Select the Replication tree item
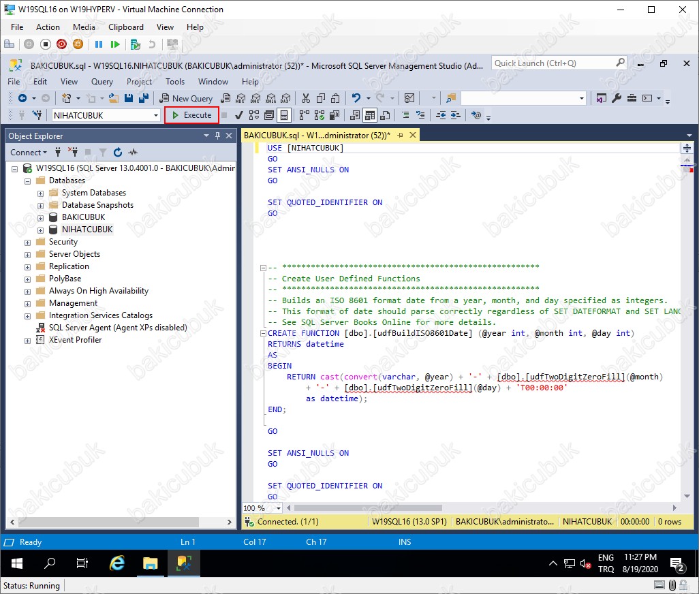The width and height of the screenshot is (699, 594). [x=69, y=266]
